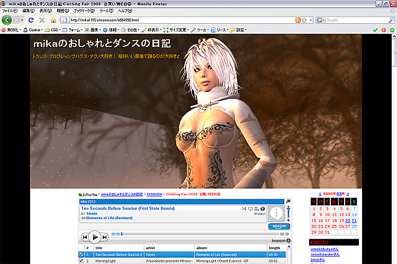397x264 pixels.
Task: Open the ファイル menu
Action: pos(10,11)
